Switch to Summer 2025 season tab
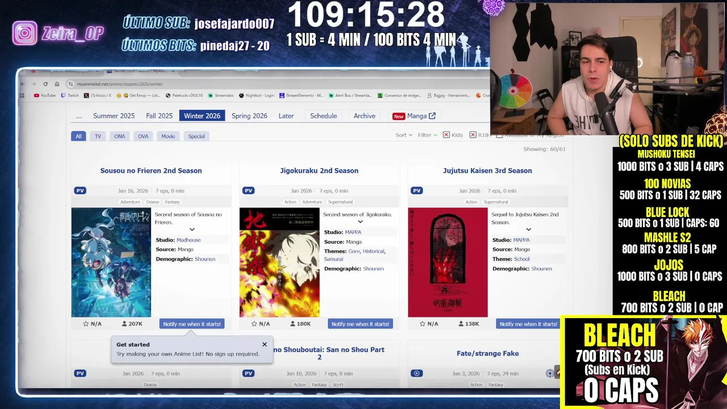The image size is (727, 409). [114, 116]
